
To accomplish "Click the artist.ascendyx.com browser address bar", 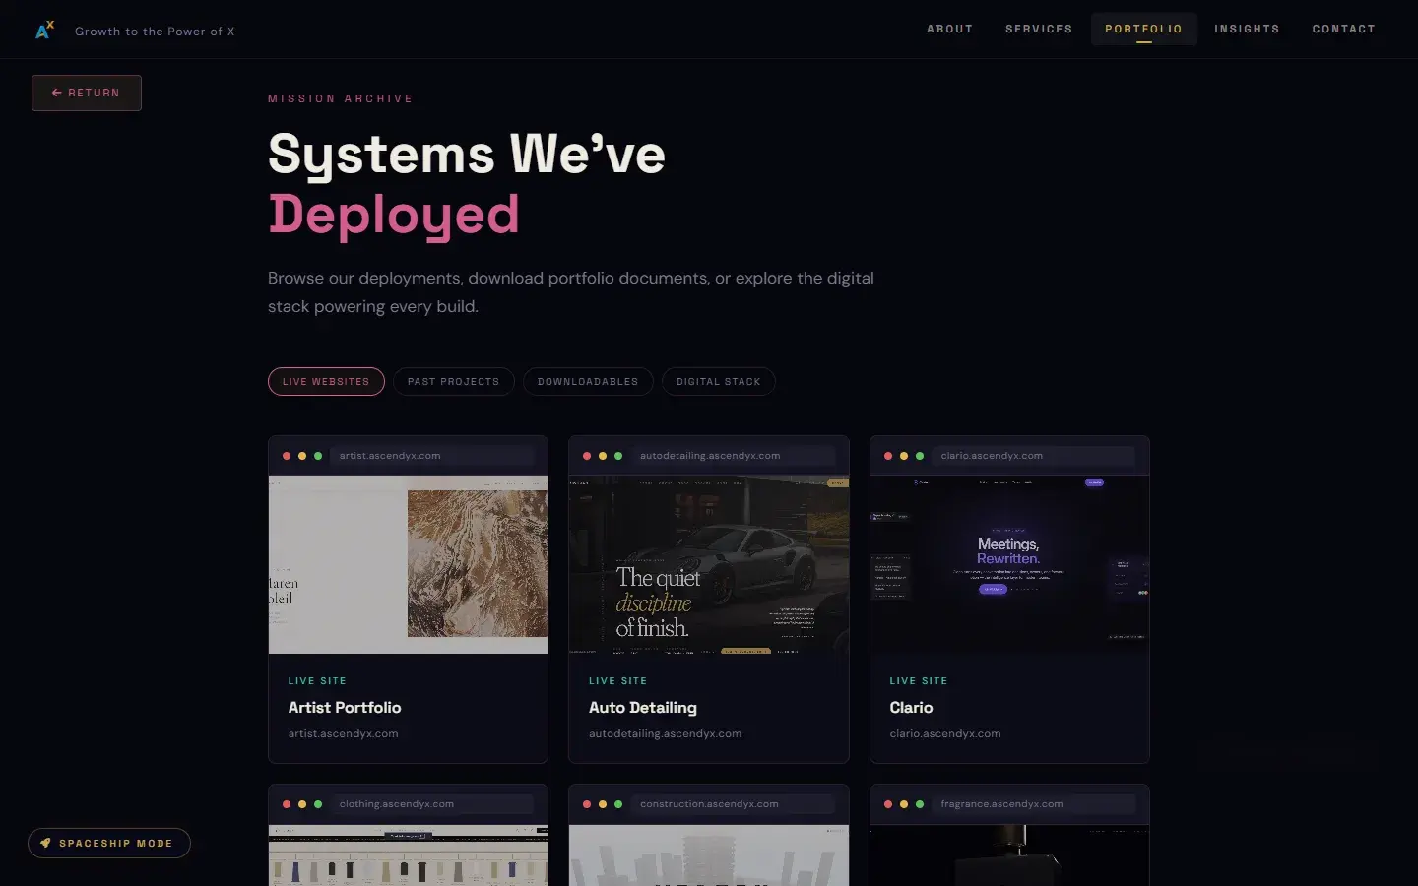I will click(432, 456).
